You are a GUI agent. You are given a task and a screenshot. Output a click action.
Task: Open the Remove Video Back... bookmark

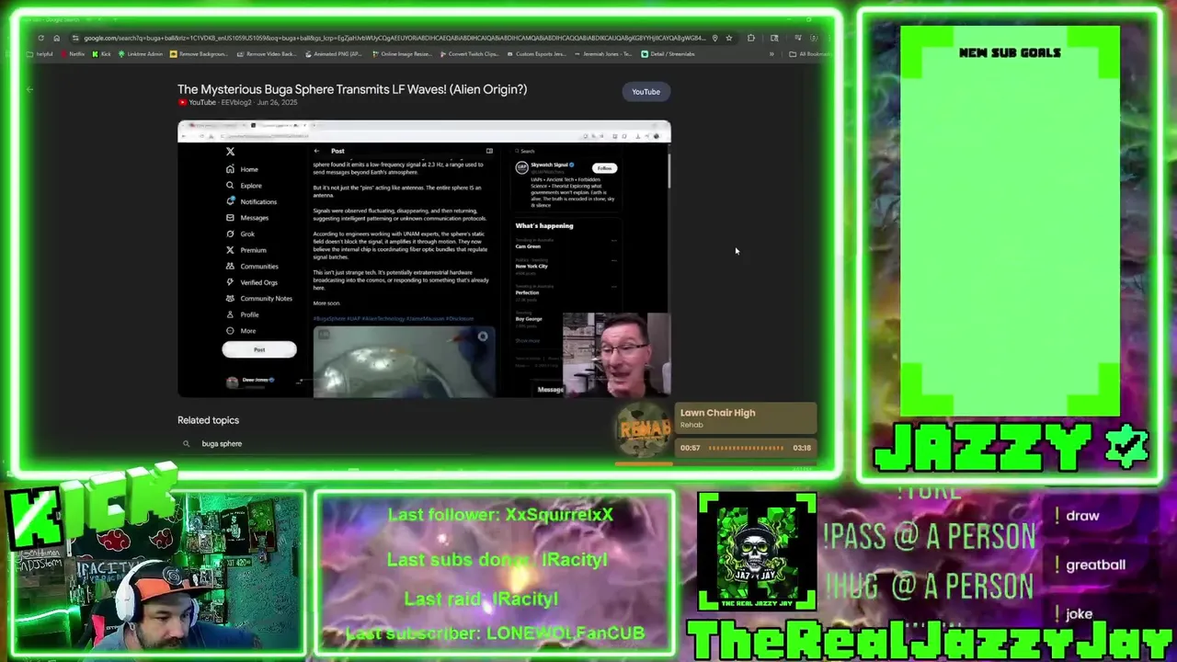click(267, 54)
